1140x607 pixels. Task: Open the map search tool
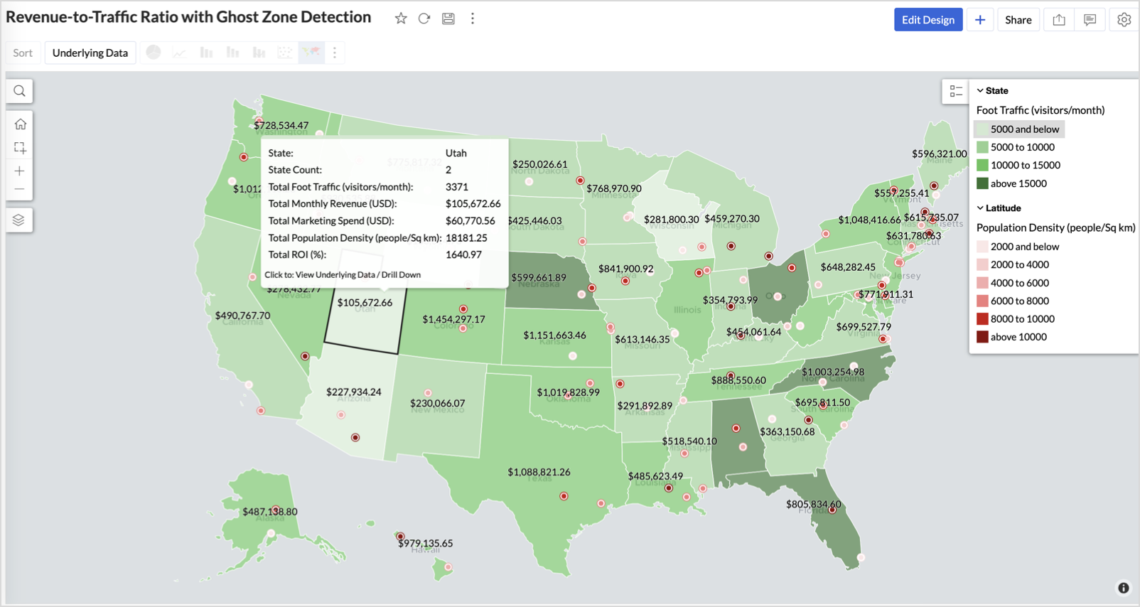(x=20, y=91)
